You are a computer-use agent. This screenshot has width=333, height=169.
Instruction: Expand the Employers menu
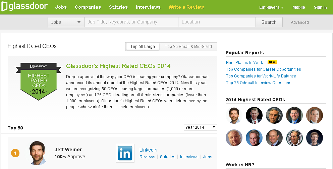(271, 7)
